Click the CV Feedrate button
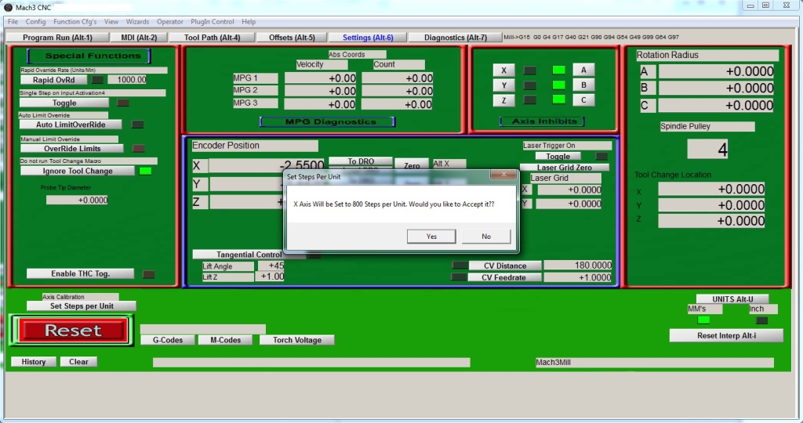 (x=503, y=277)
